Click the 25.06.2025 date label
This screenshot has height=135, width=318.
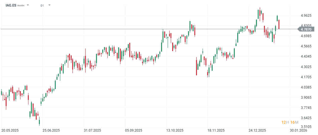[x=51, y=130]
